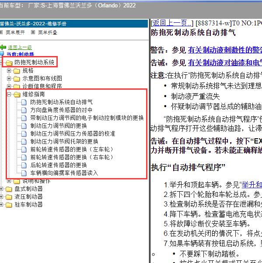Open the 制动压力调节阀压力传感器的校准 entry

(x=73, y=133)
